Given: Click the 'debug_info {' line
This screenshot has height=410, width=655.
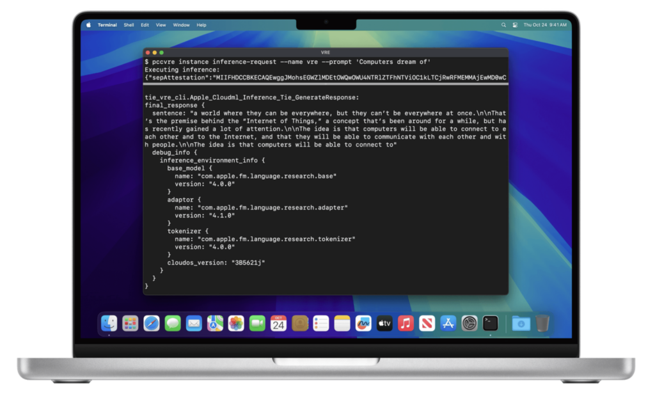Looking at the screenshot, I should (x=175, y=152).
